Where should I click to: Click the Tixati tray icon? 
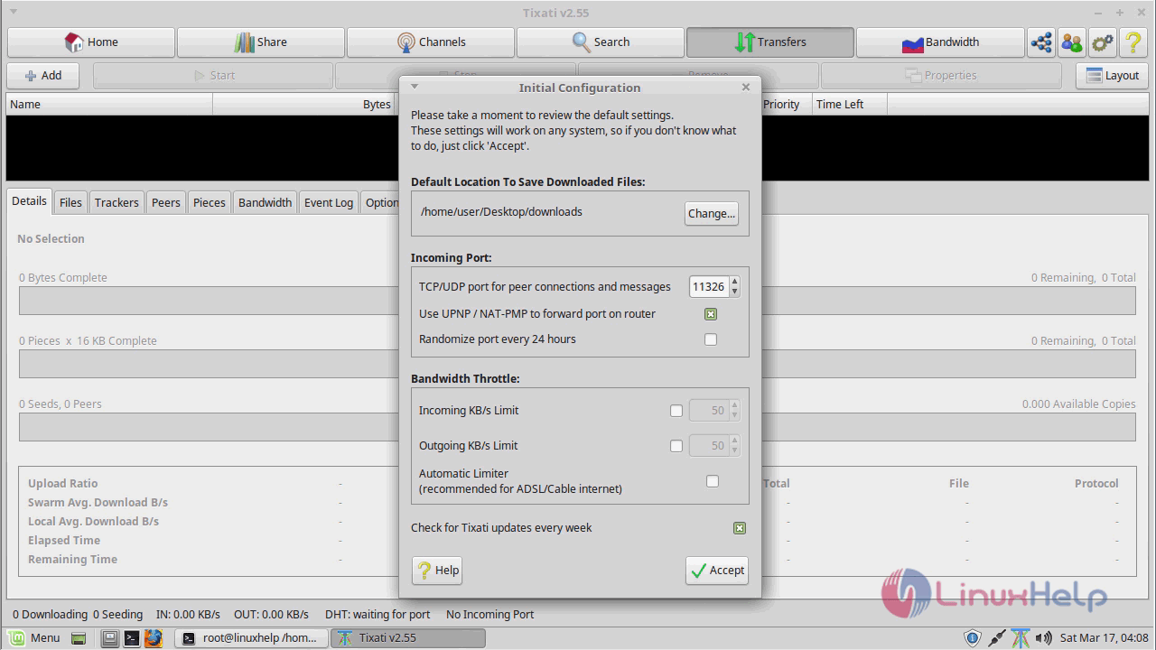1020,638
